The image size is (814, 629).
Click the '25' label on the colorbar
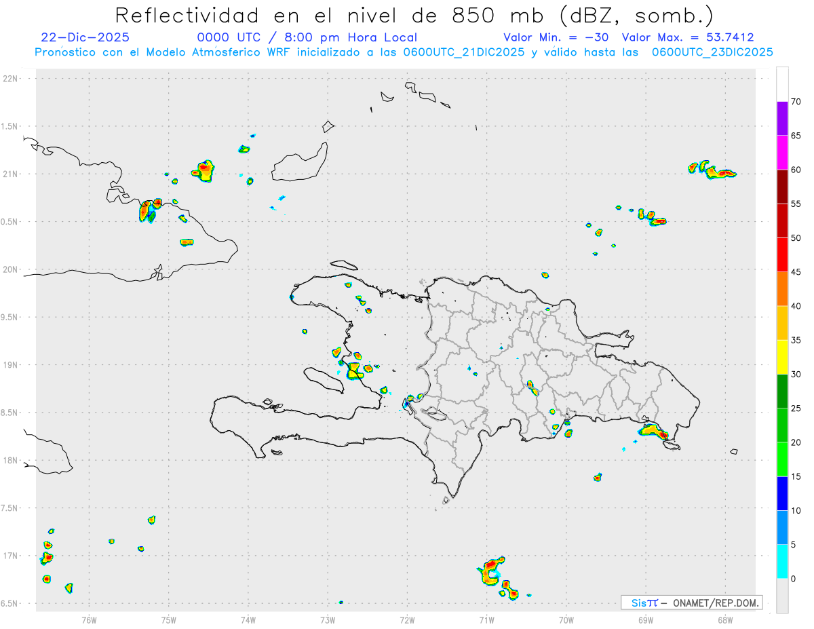(x=796, y=408)
